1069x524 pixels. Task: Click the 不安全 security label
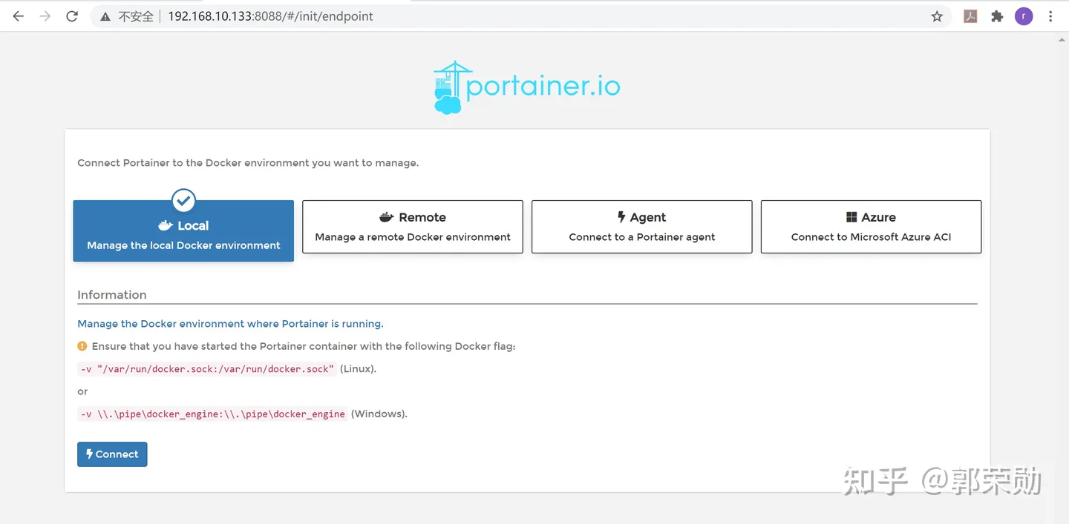click(136, 16)
